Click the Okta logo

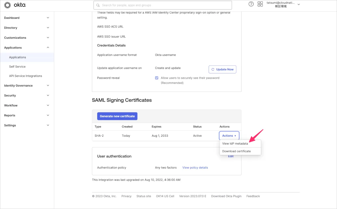click(x=15, y=5)
